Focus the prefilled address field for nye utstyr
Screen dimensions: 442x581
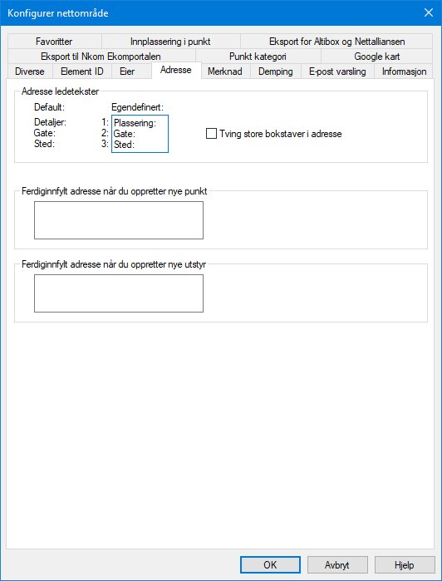119,293
